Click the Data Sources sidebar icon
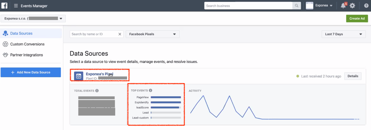371x130 pixels. coord(5,33)
